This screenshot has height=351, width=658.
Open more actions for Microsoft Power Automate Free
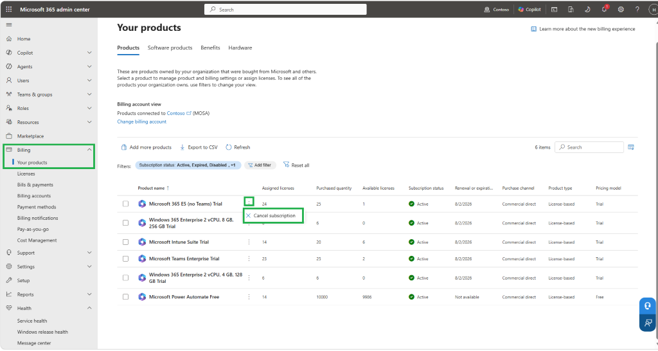[x=249, y=297]
